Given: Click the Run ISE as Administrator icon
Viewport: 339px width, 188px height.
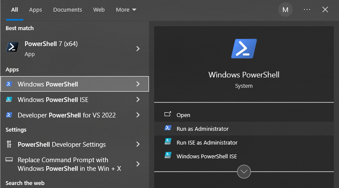Looking at the screenshot, I should (x=168, y=142).
